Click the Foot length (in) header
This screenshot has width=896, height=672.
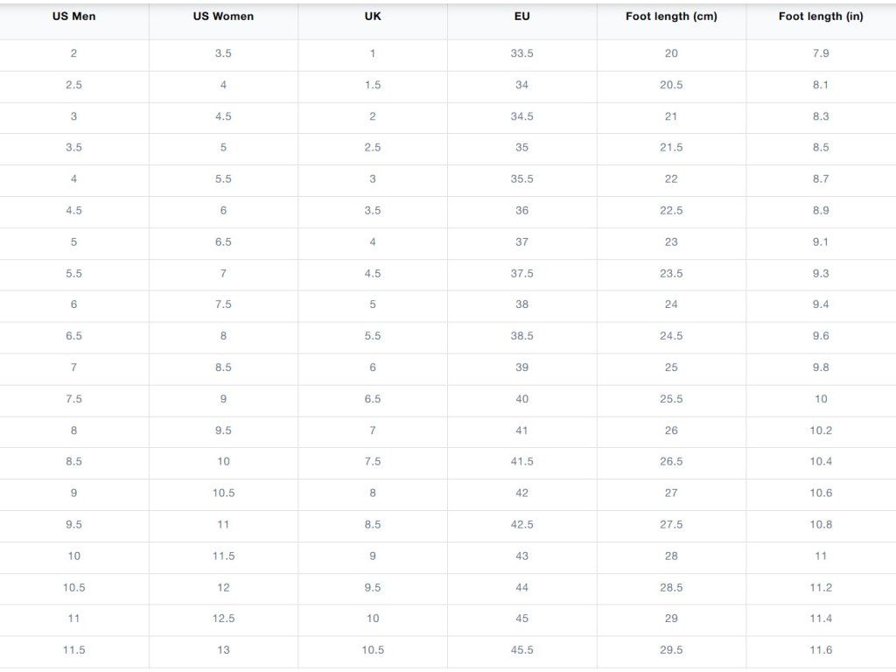coord(821,17)
